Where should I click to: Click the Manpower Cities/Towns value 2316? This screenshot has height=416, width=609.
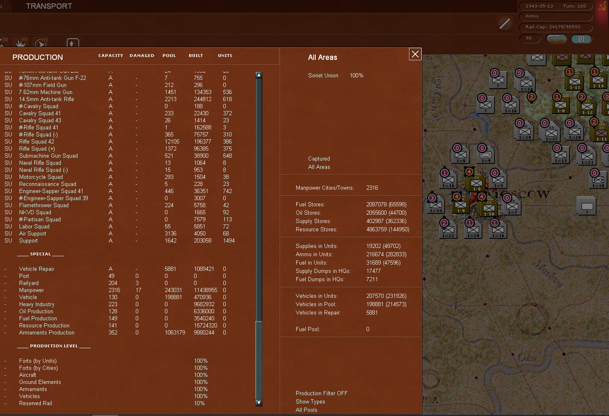[x=372, y=188]
